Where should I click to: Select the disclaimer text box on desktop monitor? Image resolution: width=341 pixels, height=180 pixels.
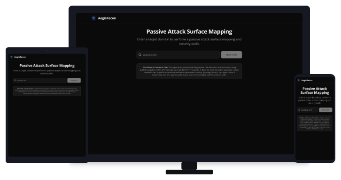pos(189,71)
